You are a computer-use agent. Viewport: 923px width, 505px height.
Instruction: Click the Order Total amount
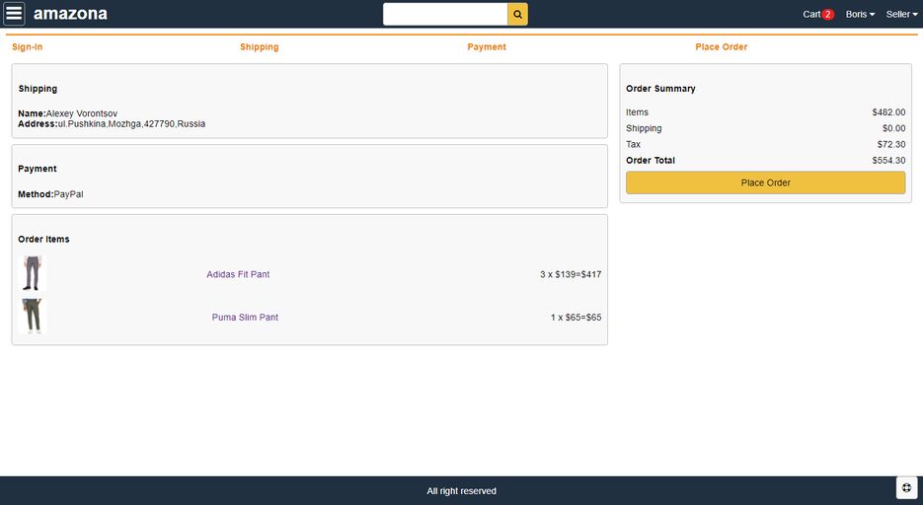coord(888,161)
